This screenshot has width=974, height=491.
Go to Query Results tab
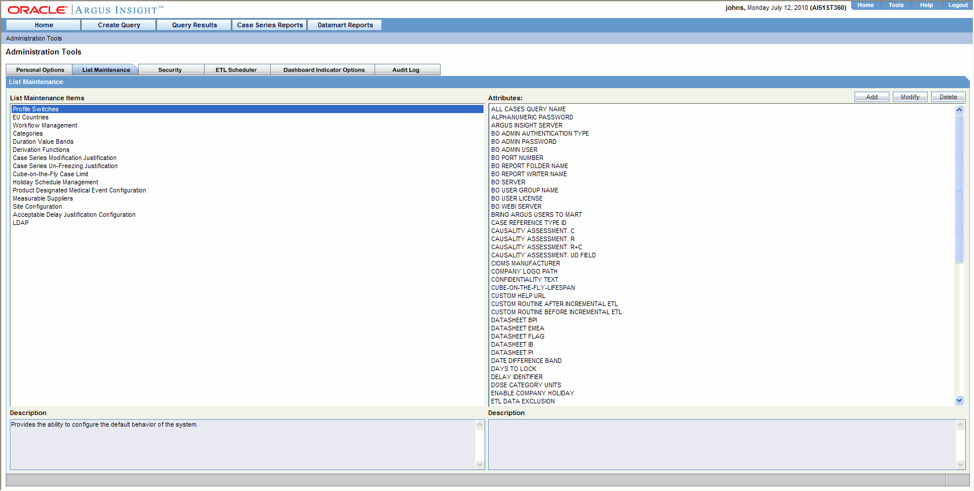click(194, 25)
